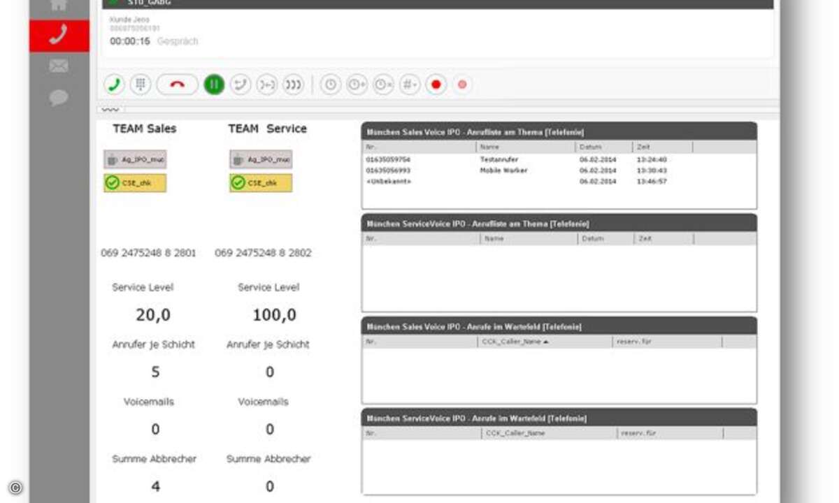Image resolution: width=839 pixels, height=503 pixels.
Task: Click the faded red stop recording button
Action: click(x=462, y=85)
